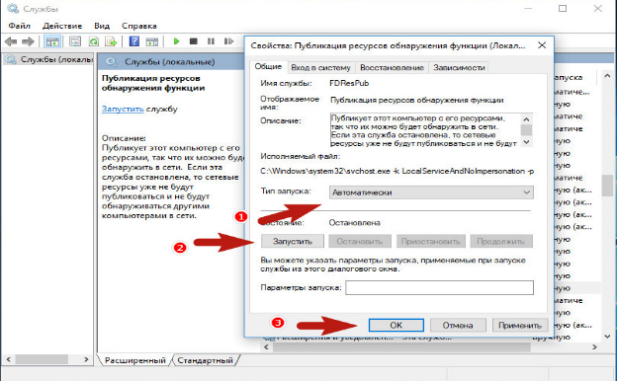Toggle the show/hide action pane icon

pos(152,41)
